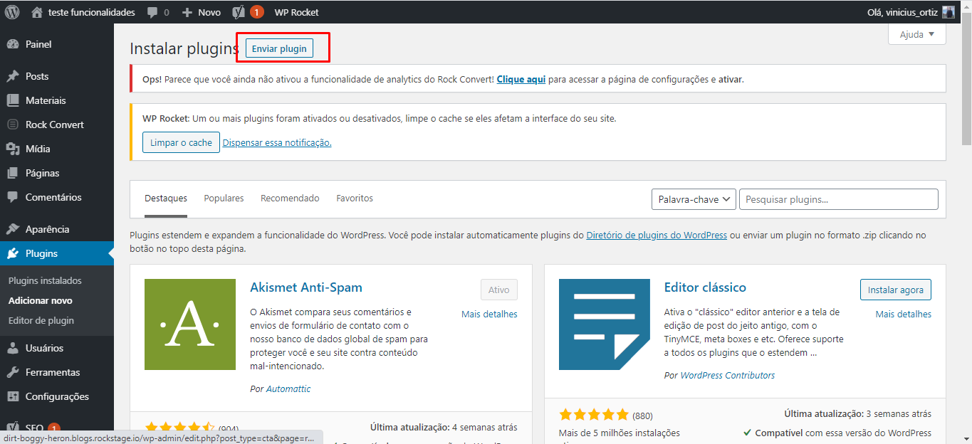Viewport: 972px width, 444px height.
Task: Switch to the Populares tab
Action: 224,199
